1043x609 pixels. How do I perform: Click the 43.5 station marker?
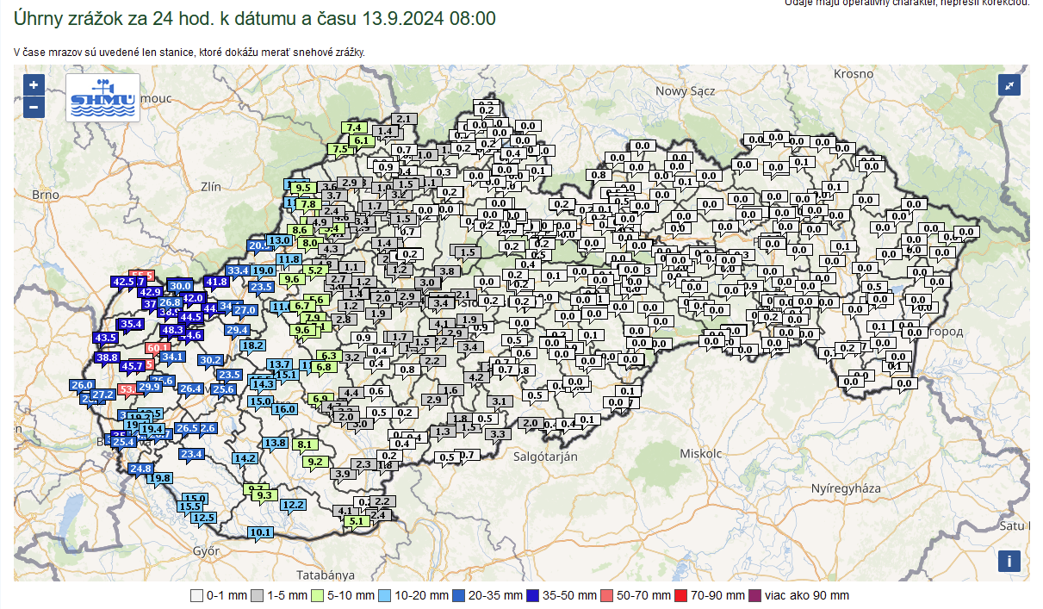(x=106, y=338)
